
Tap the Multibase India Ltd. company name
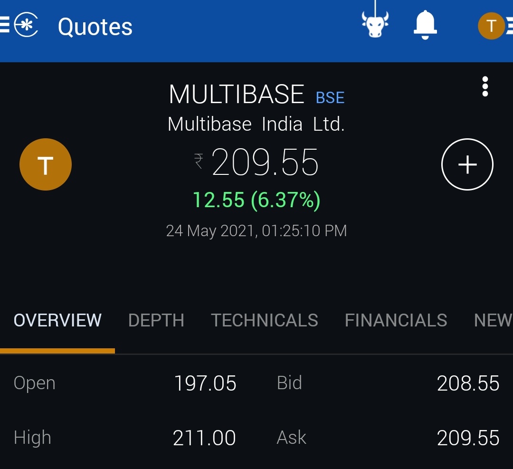(256, 124)
